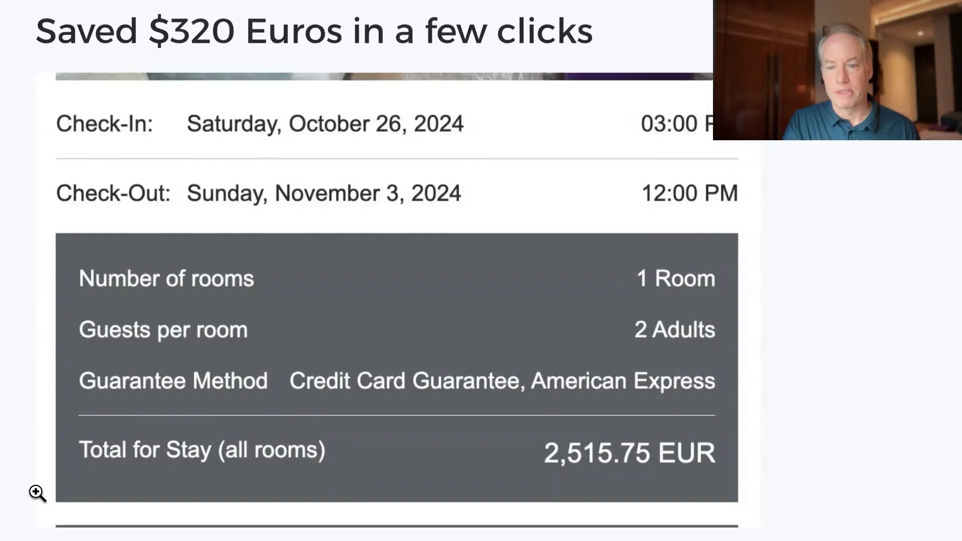
Task: Click the Check-Out label
Action: point(113,193)
